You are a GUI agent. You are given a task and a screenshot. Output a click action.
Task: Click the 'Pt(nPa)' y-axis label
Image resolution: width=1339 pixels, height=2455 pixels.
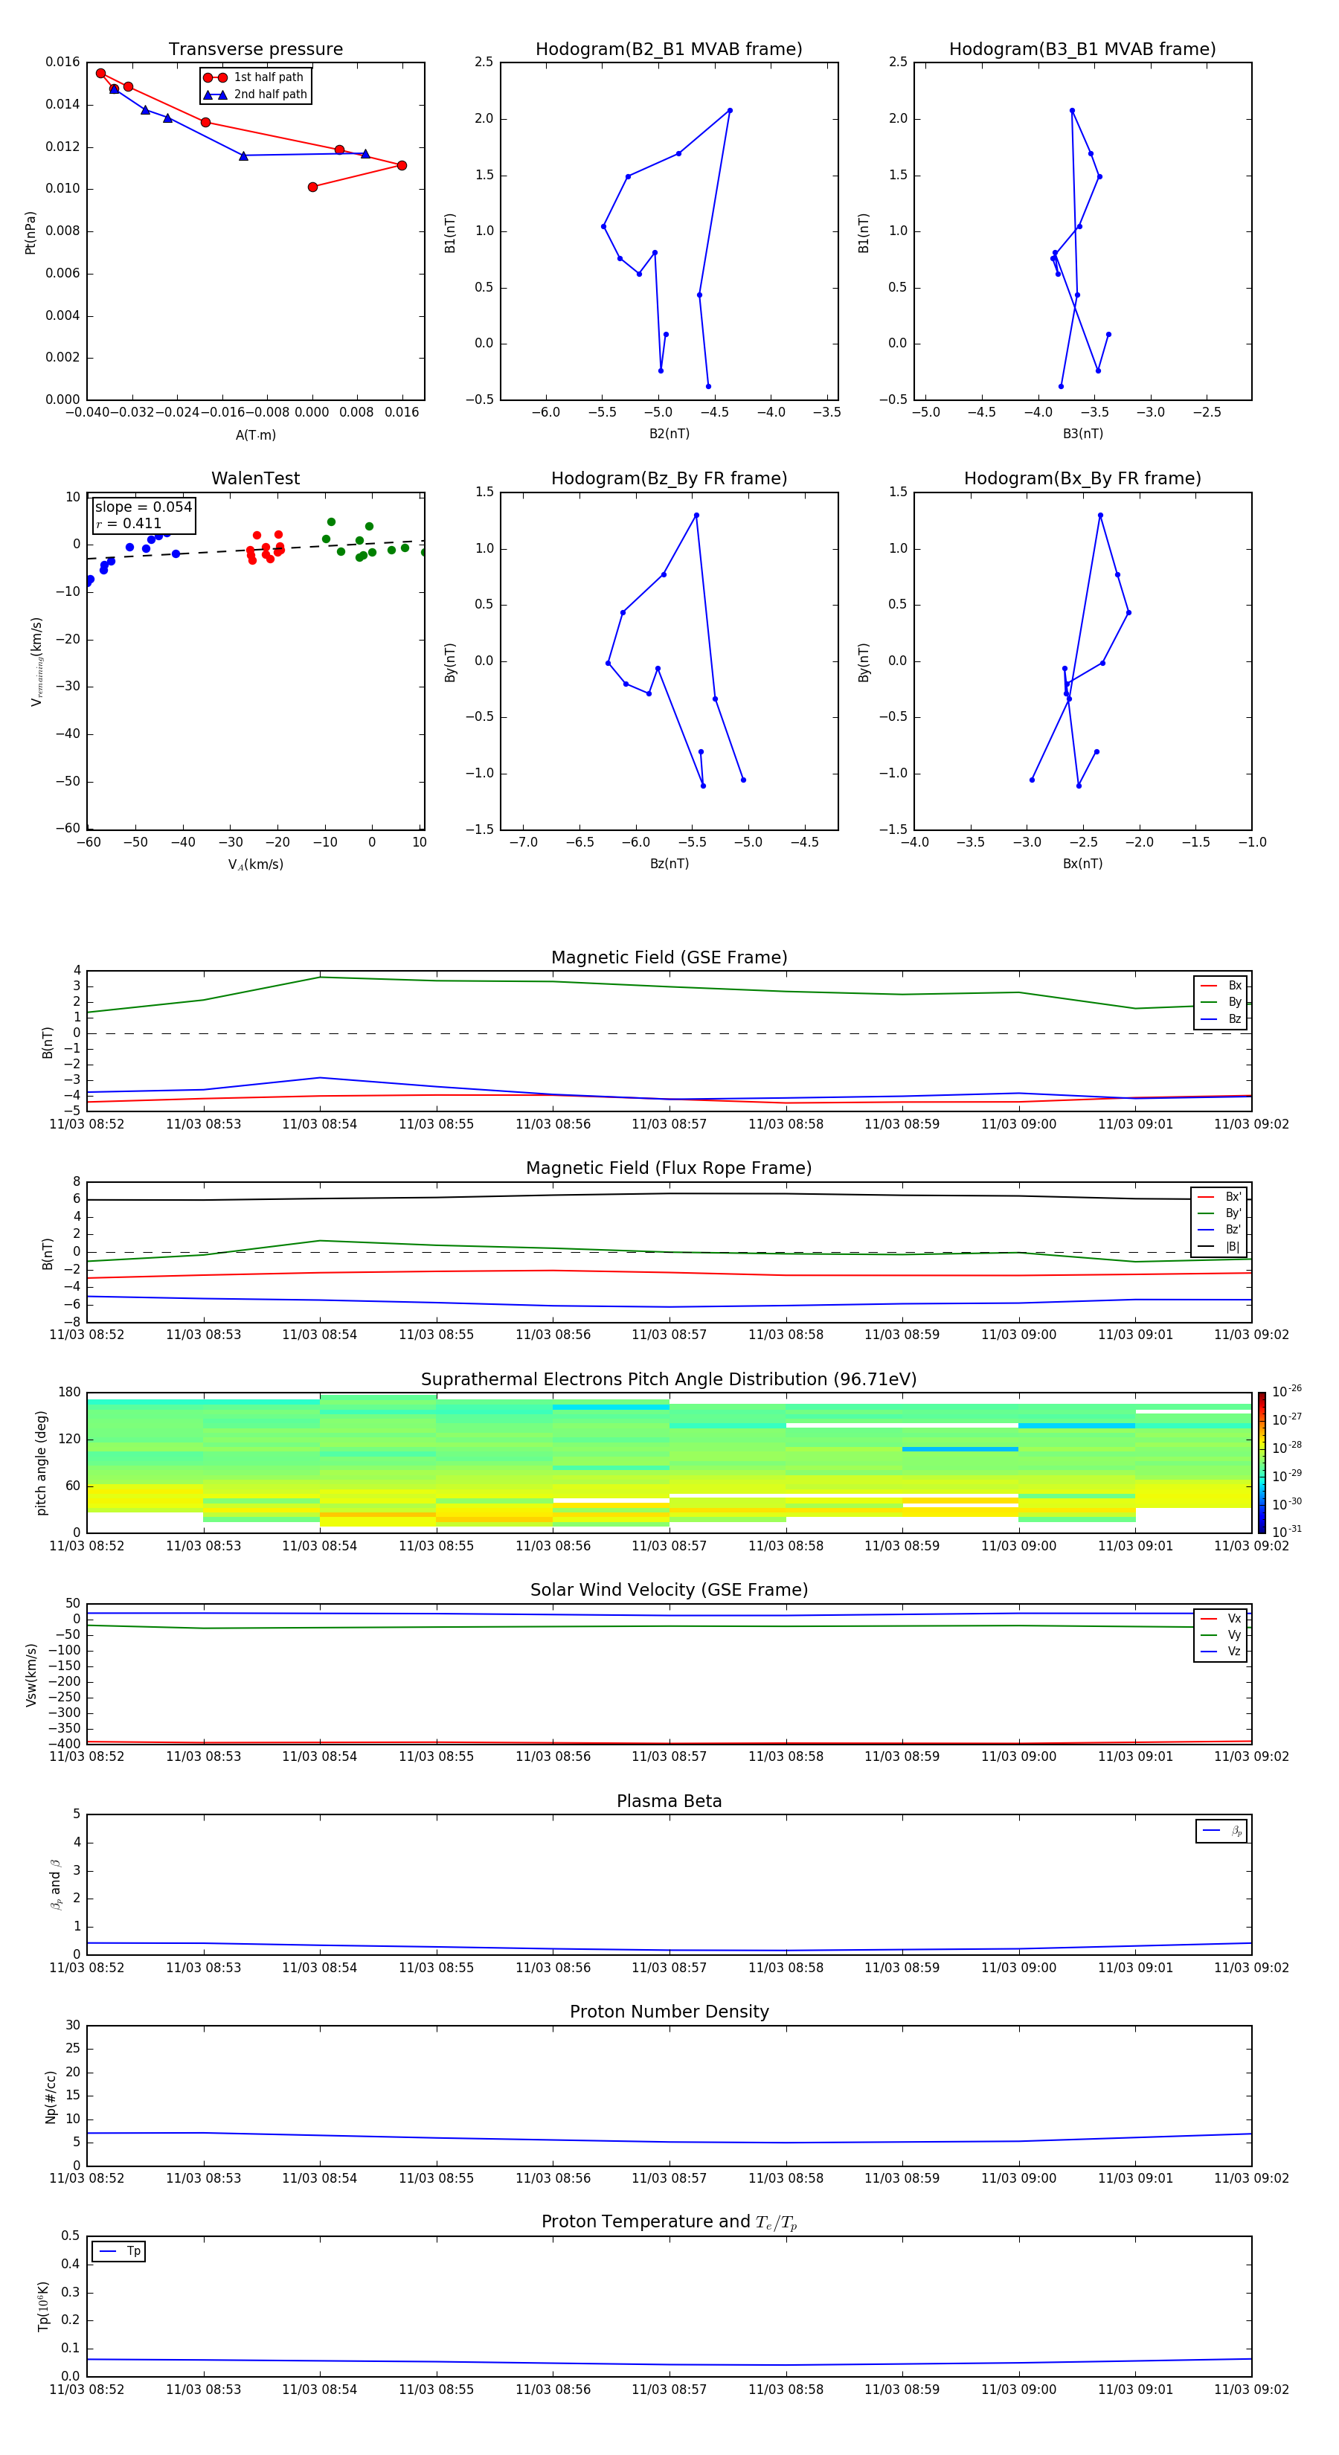[30, 231]
